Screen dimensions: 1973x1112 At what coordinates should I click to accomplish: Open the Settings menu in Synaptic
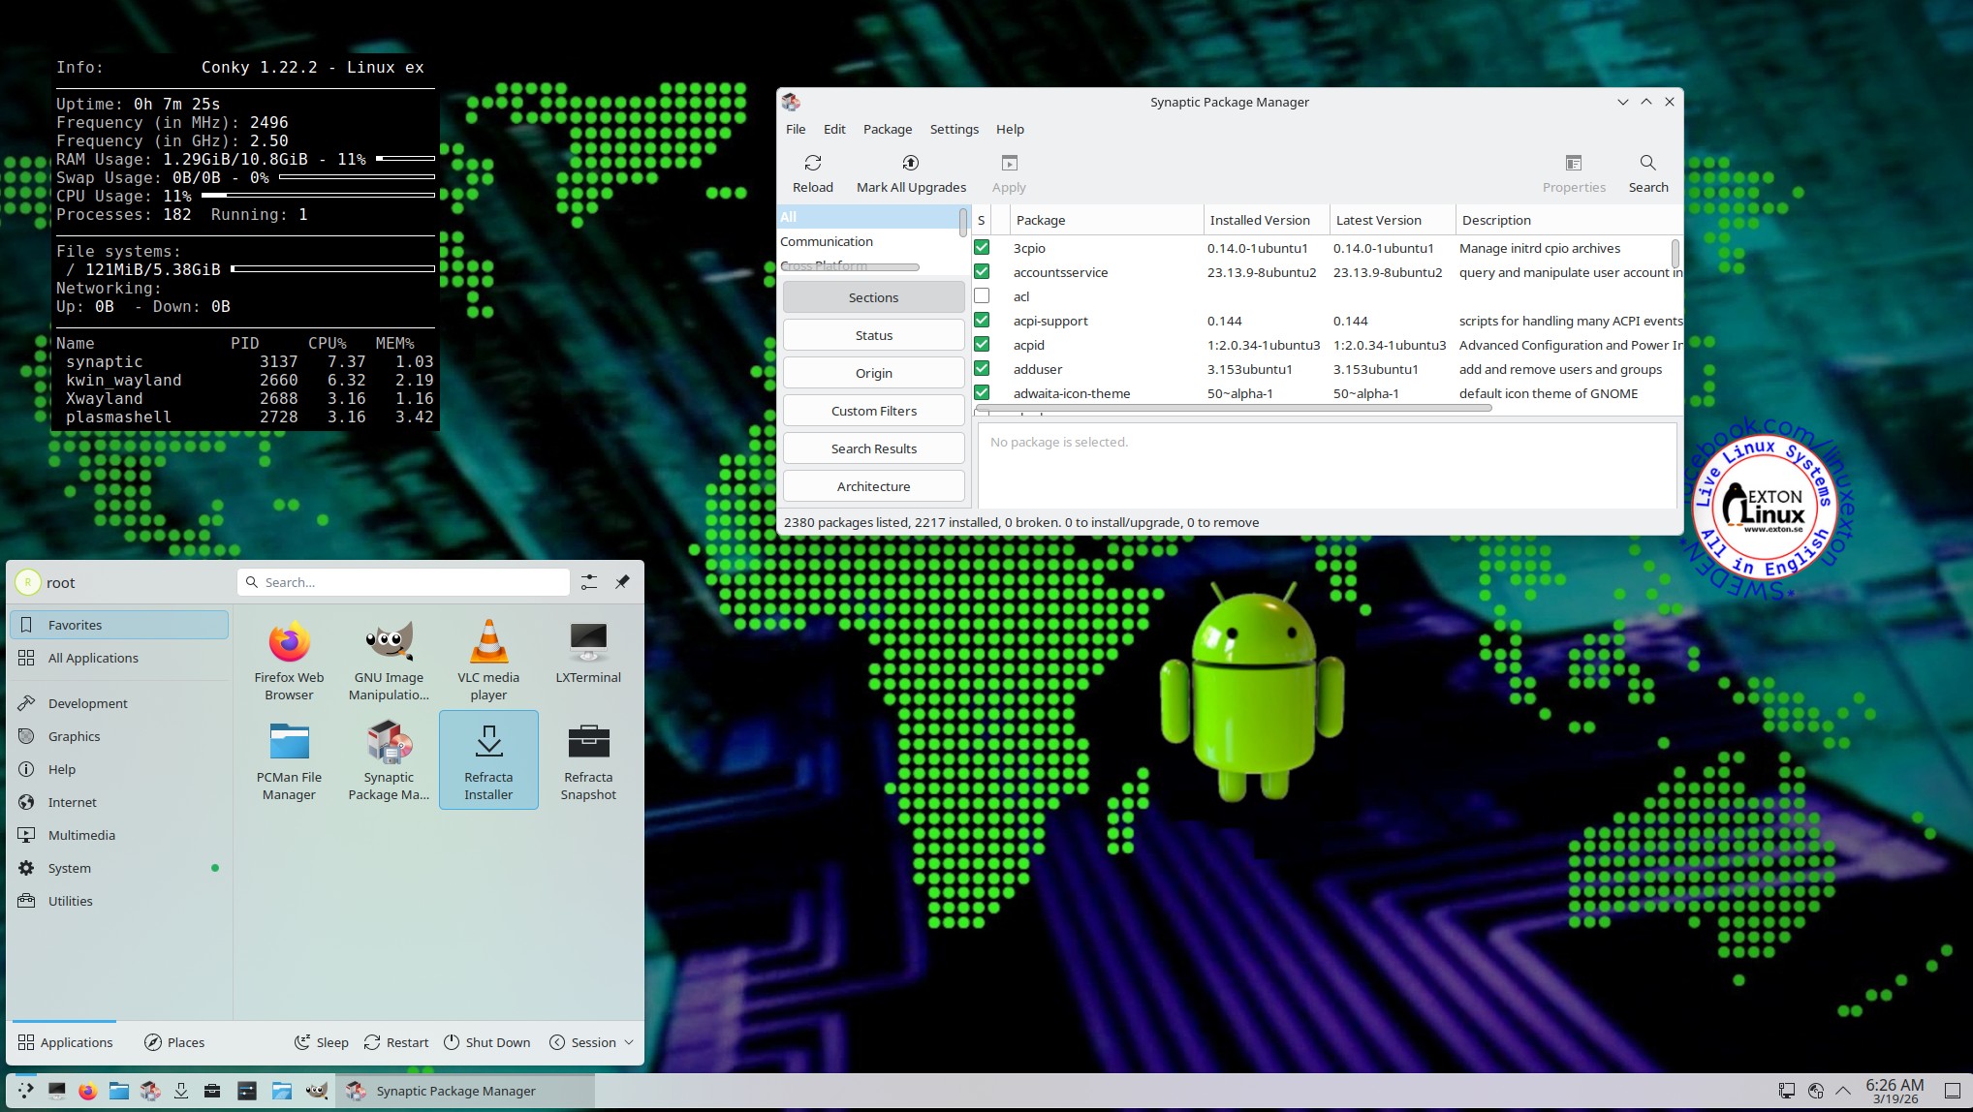pyautogui.click(x=954, y=129)
